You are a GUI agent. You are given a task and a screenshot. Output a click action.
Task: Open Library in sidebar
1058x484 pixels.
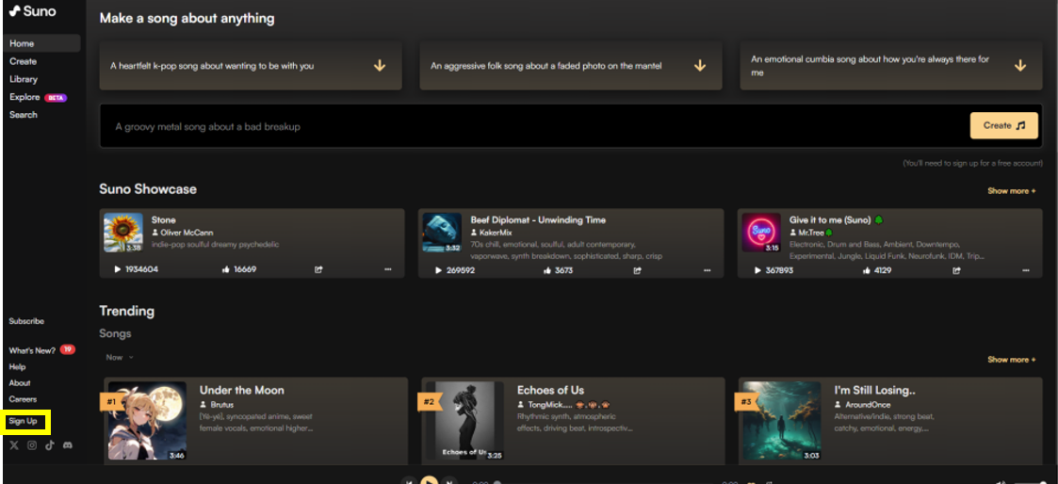coord(24,79)
